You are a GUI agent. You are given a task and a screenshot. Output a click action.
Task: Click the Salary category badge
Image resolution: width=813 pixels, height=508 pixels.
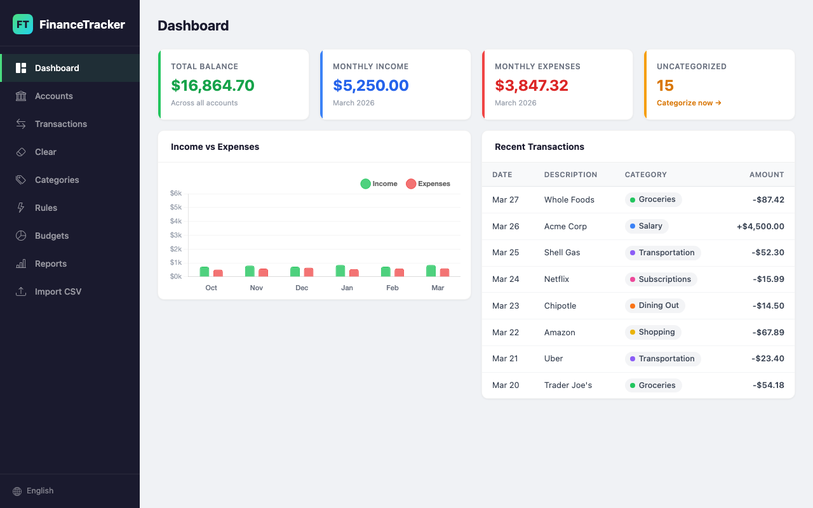[647, 226]
